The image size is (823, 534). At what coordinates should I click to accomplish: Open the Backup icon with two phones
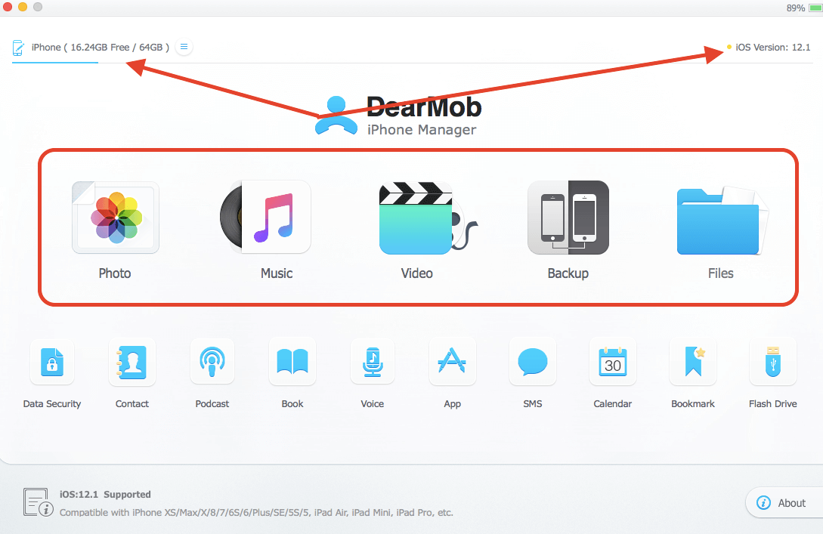point(568,218)
